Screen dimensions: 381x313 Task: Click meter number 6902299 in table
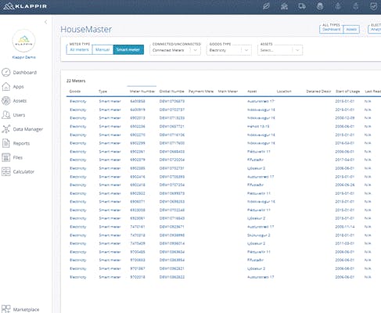point(138,143)
